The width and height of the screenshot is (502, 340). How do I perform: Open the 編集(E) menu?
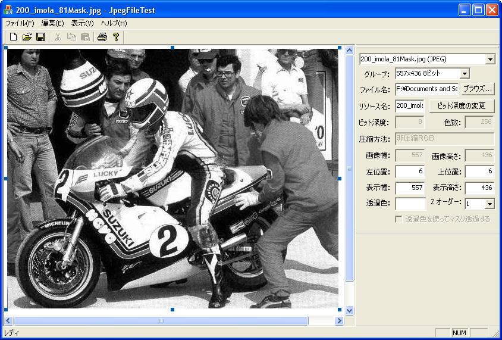tap(52, 23)
